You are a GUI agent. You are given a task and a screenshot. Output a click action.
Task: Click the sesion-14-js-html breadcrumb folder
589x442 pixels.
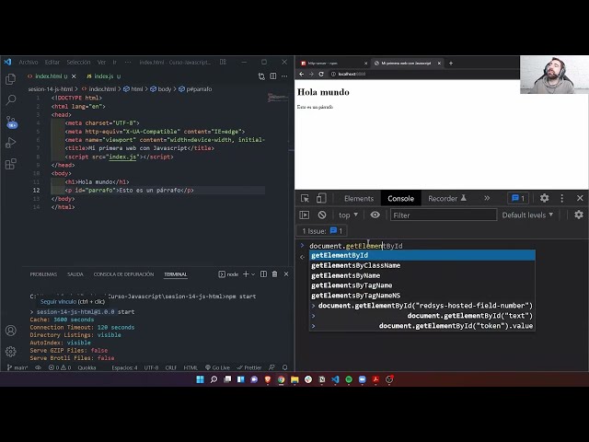coord(51,89)
